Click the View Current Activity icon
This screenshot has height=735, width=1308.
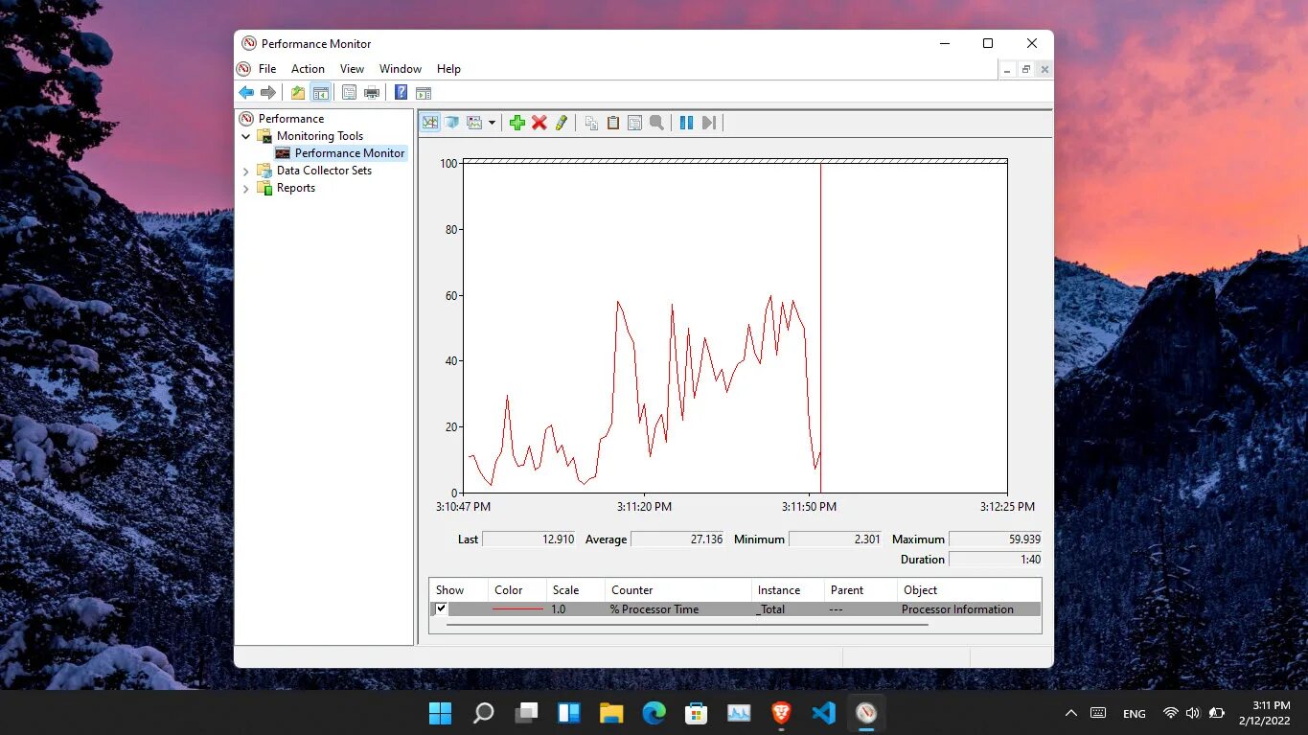click(430, 123)
